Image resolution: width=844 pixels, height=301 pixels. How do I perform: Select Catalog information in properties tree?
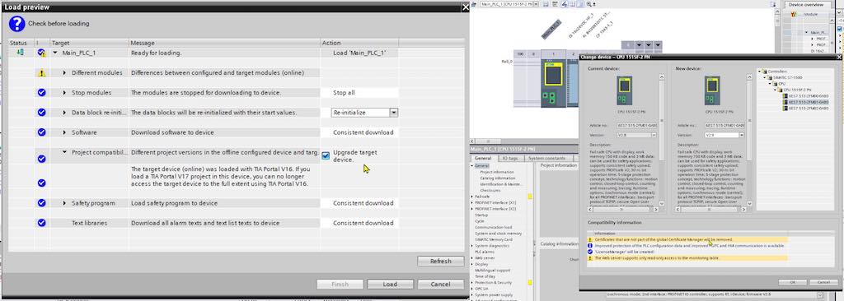pyautogui.click(x=497, y=178)
